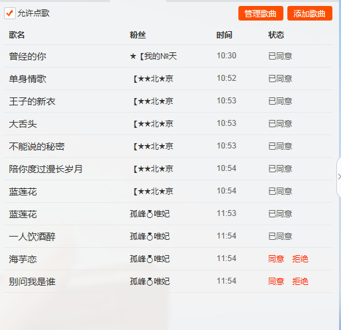
Task: Reject the 海芋恋 song request
Action: click(x=300, y=259)
